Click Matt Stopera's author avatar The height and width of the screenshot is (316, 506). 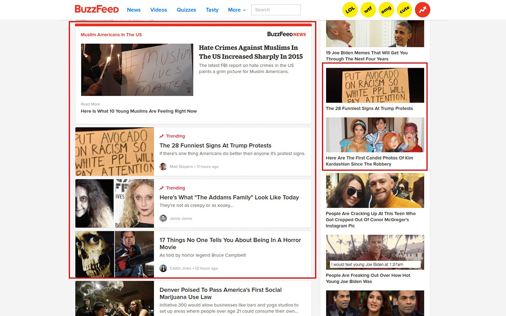(x=163, y=167)
